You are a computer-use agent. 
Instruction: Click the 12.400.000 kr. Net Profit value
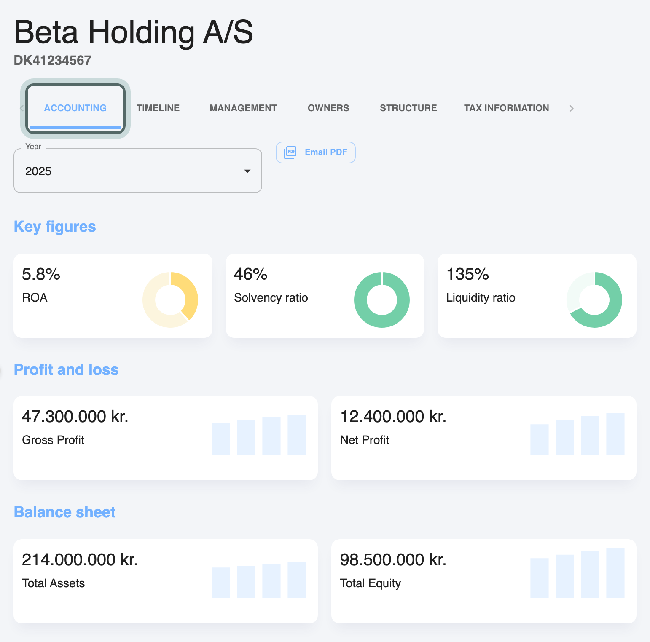tap(393, 417)
